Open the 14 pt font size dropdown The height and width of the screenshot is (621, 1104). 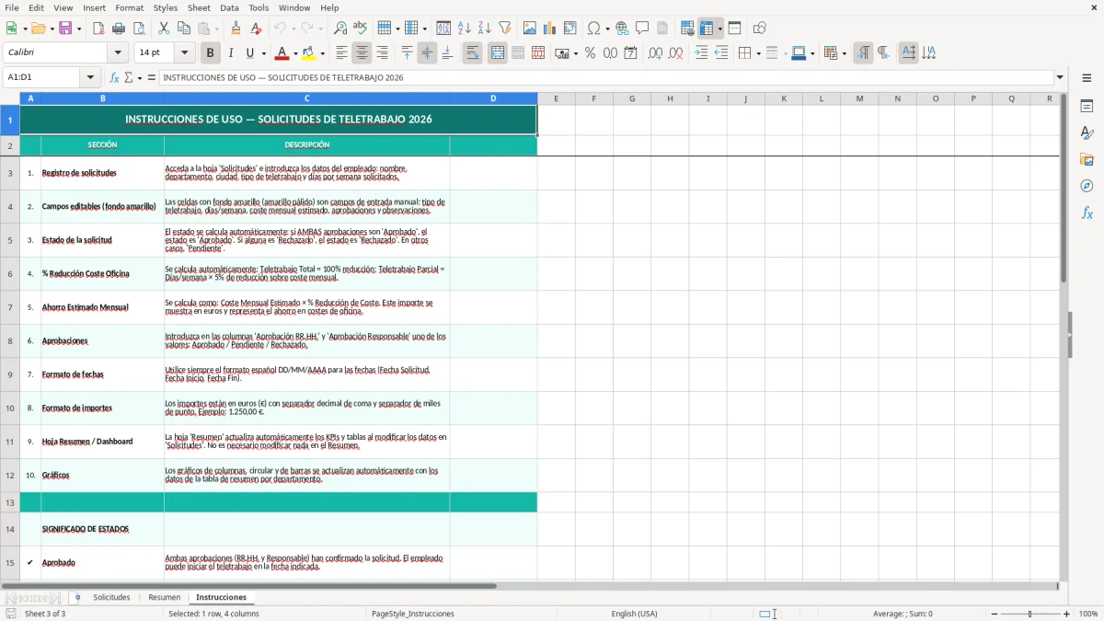point(184,53)
